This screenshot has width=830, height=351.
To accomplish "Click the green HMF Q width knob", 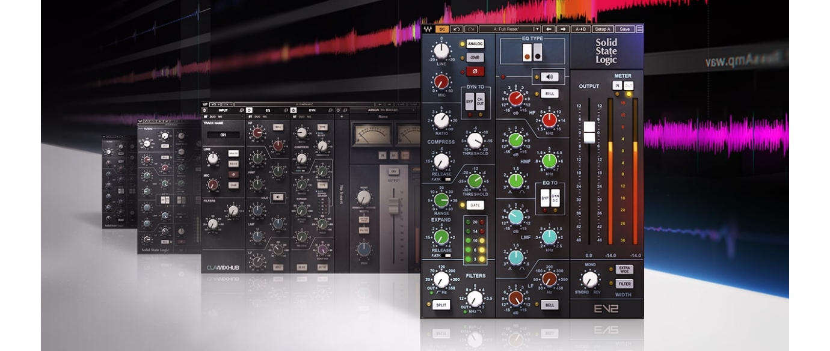I will point(516,180).
